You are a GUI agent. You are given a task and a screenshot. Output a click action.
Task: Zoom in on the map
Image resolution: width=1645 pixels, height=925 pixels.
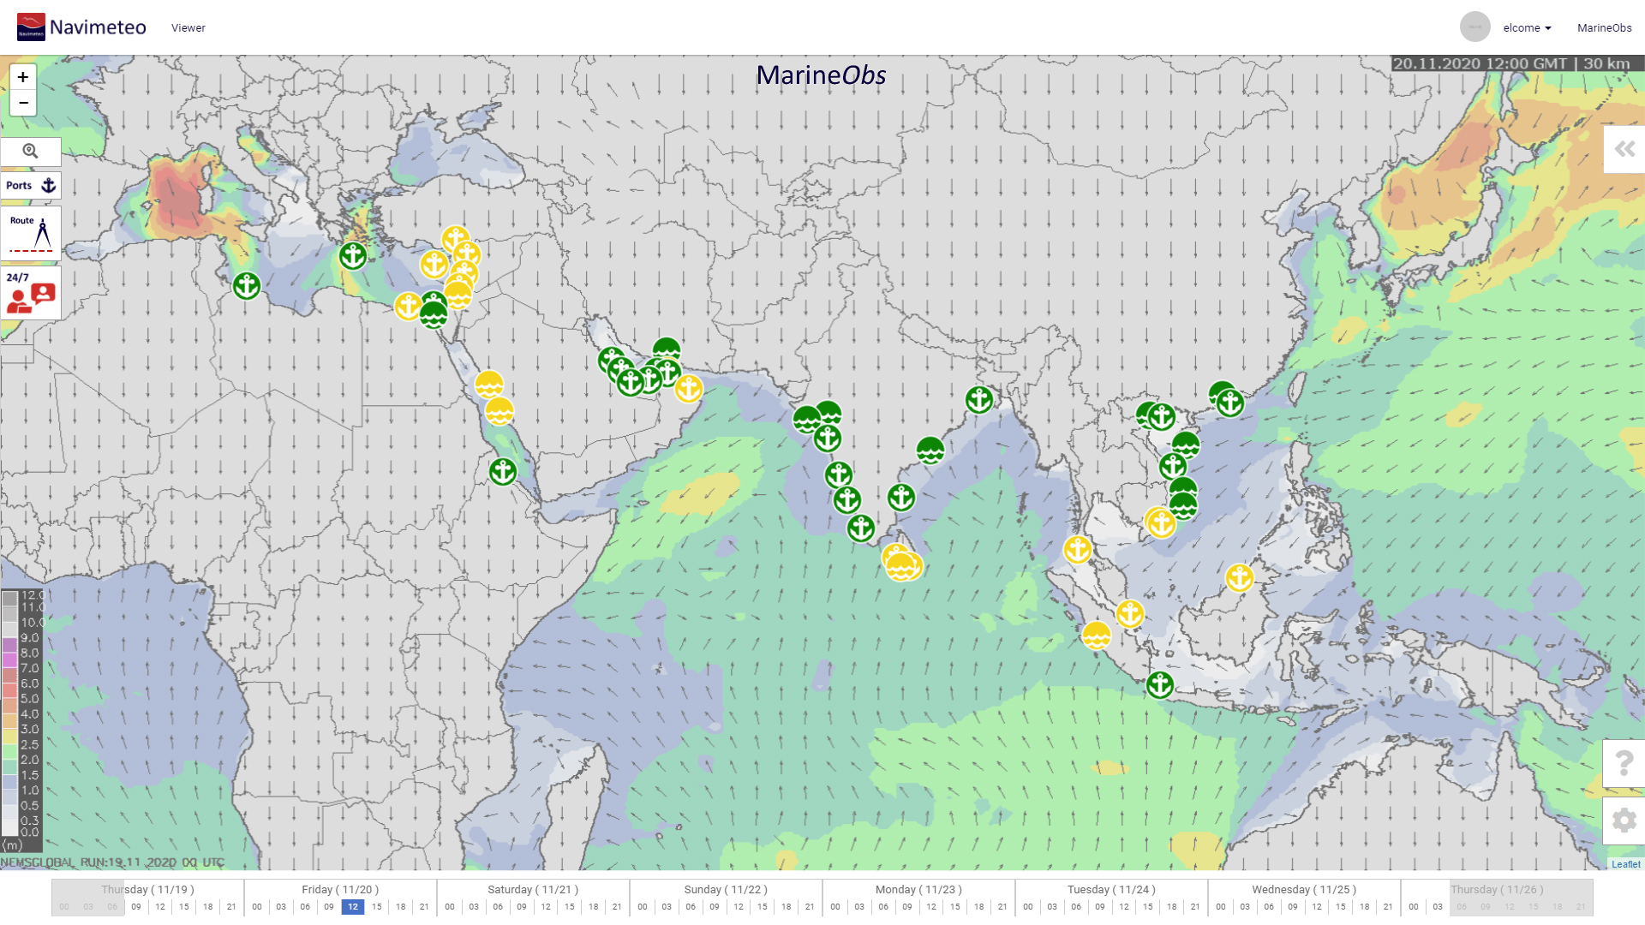[x=23, y=77]
